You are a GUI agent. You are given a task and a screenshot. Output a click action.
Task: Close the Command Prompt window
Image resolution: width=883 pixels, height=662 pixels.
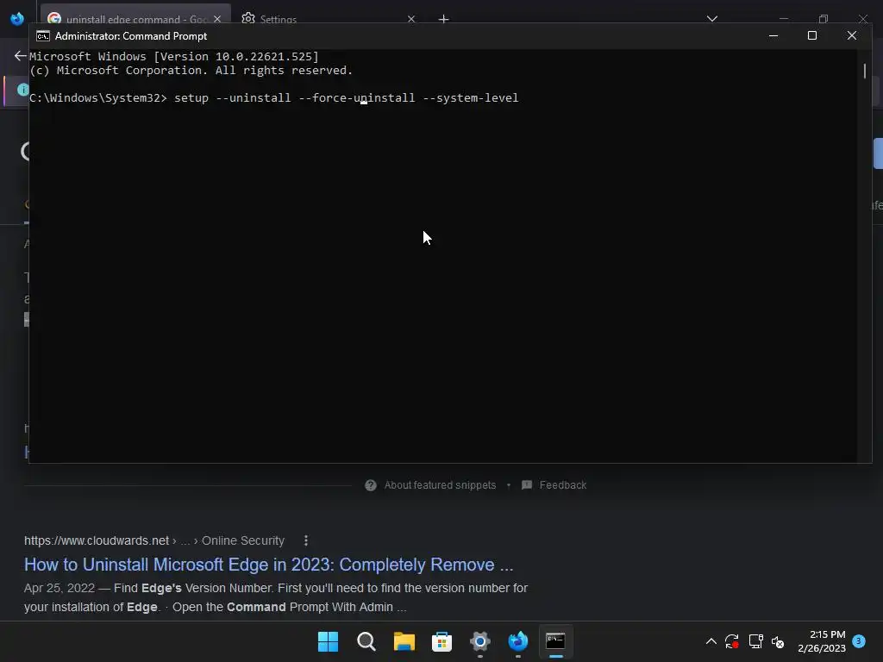click(851, 35)
